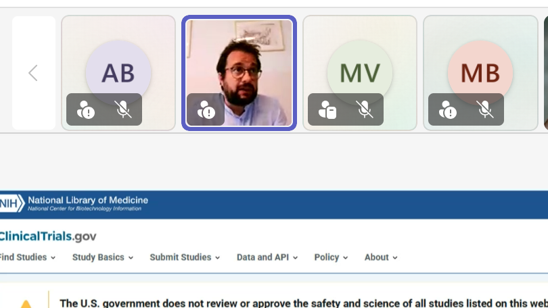This screenshot has width=548, height=308.
Task: Select the AB avatar circle
Action: click(118, 73)
